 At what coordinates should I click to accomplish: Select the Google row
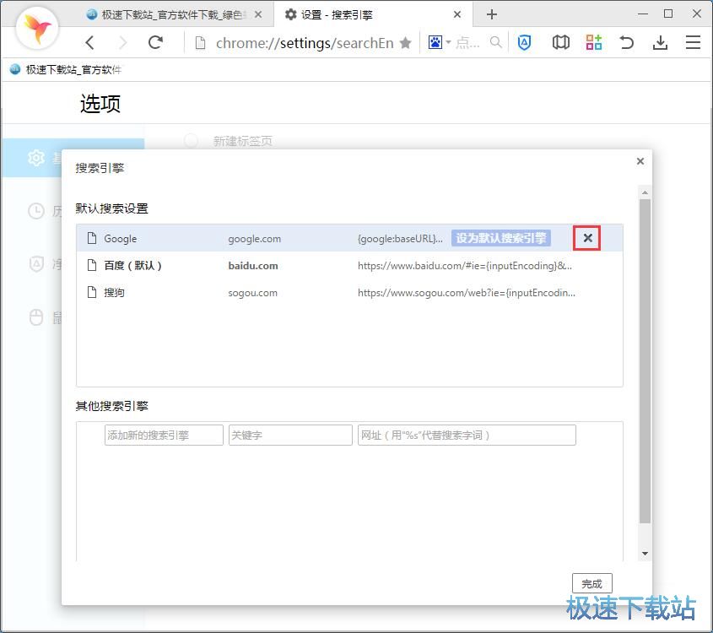pyautogui.click(x=349, y=238)
